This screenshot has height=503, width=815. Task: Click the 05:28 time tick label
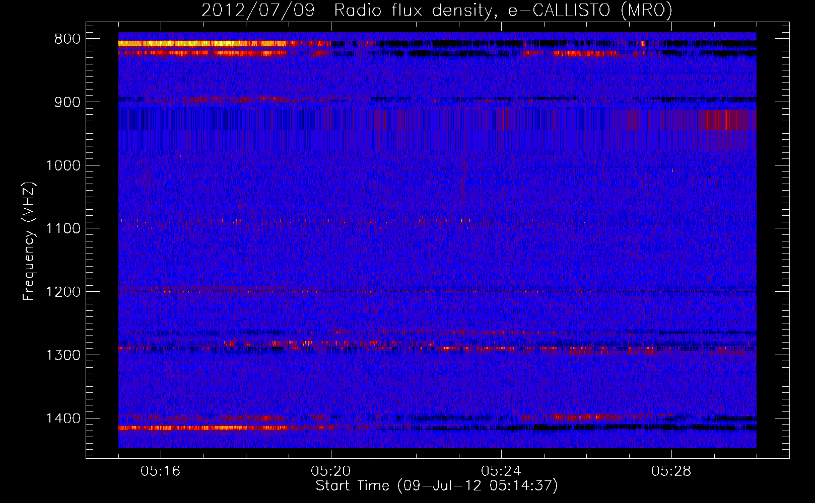point(671,471)
